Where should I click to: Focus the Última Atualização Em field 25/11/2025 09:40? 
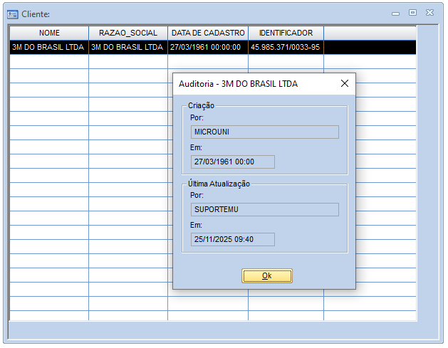pos(232,239)
